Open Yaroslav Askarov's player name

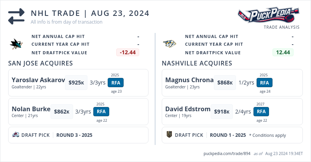coord(38,80)
